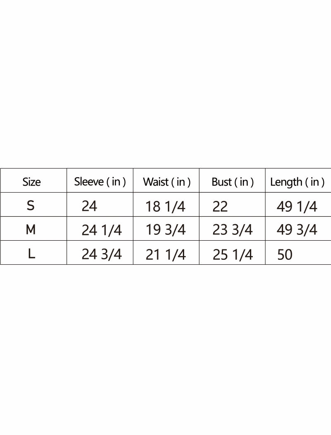Image resolution: width=331 pixels, height=435 pixels.
Task: Pick bust value 25 1/4 in L row
Action: point(232,255)
